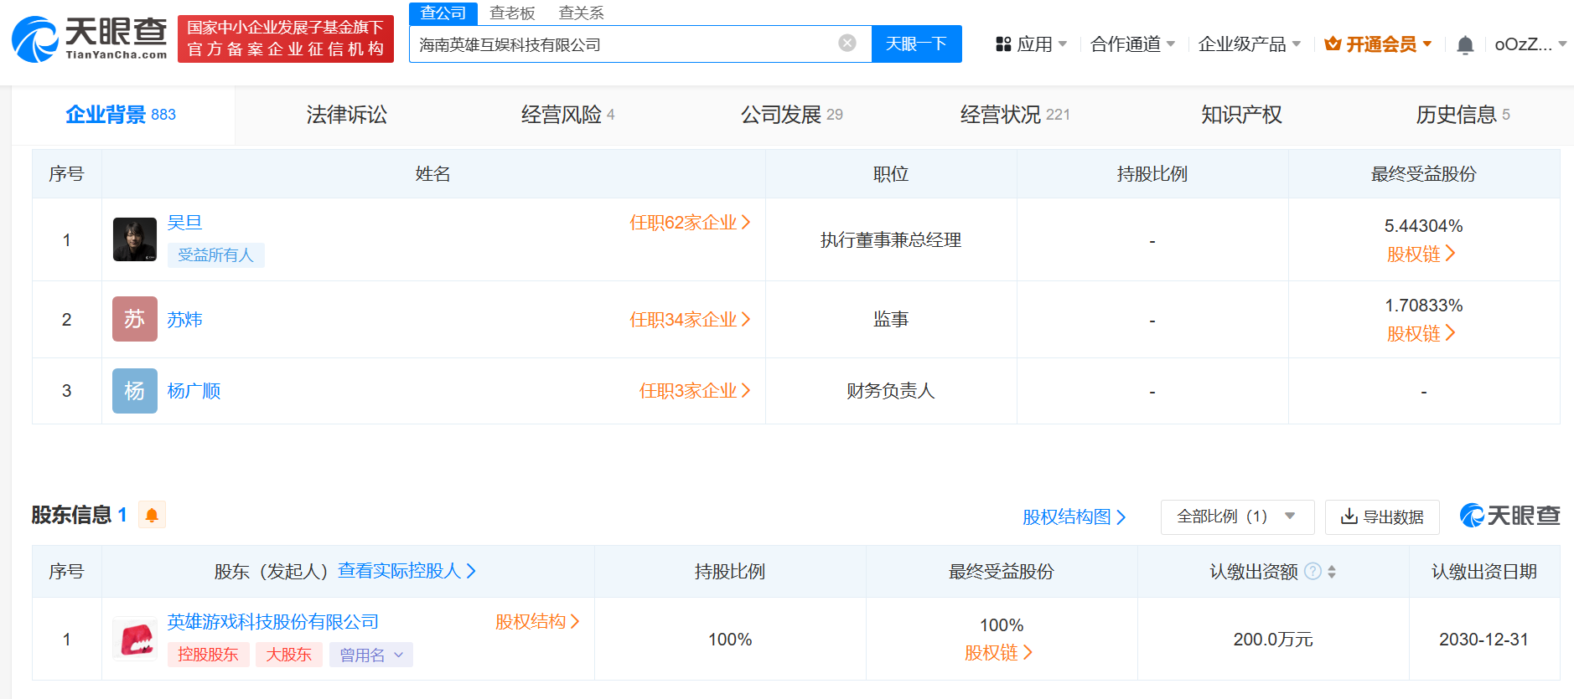The height and width of the screenshot is (699, 1574).
Task: Expand the 企业级产品 menu
Action: point(1250,44)
